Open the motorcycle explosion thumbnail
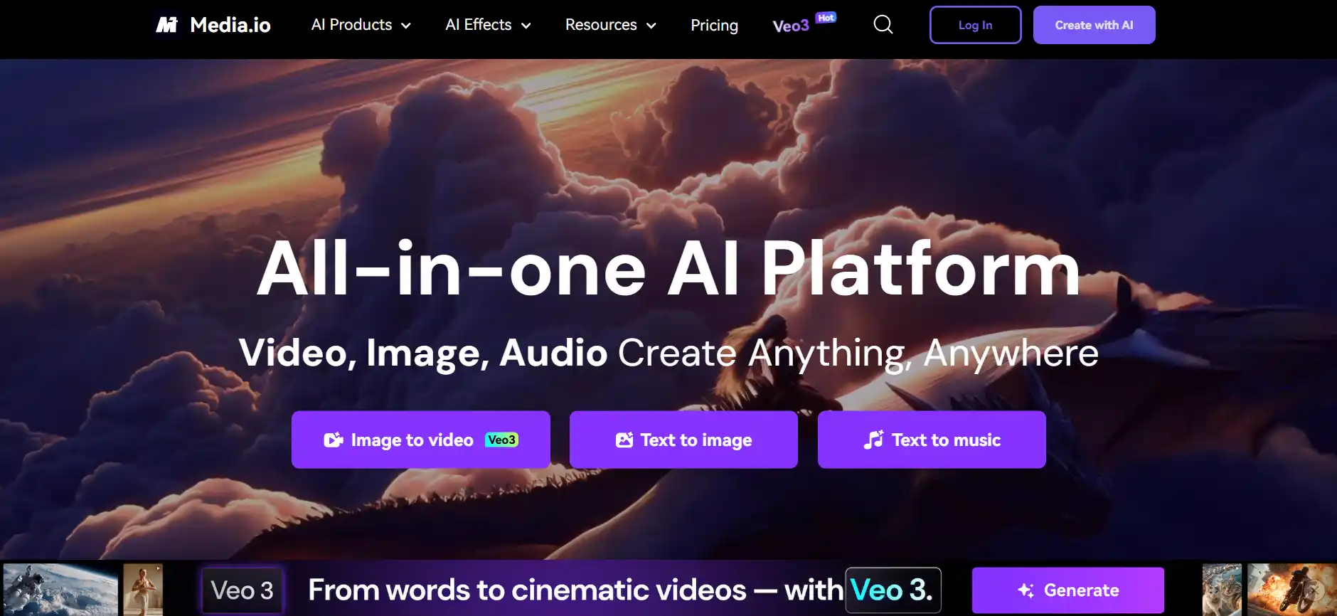1337x616 pixels. (1292, 590)
